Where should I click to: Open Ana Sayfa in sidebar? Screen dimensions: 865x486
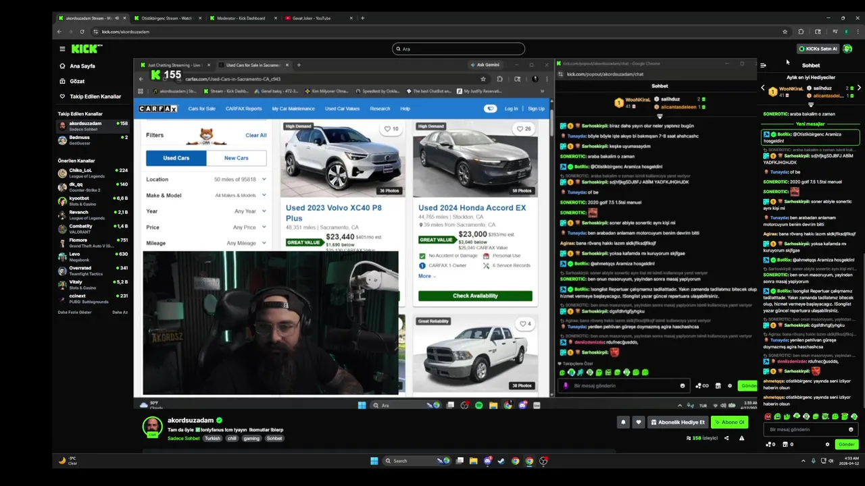82,66
